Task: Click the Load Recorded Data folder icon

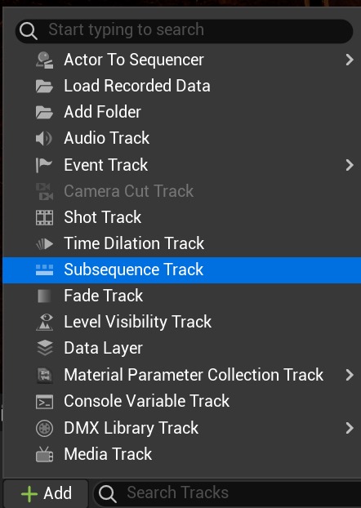Action: 44,87
